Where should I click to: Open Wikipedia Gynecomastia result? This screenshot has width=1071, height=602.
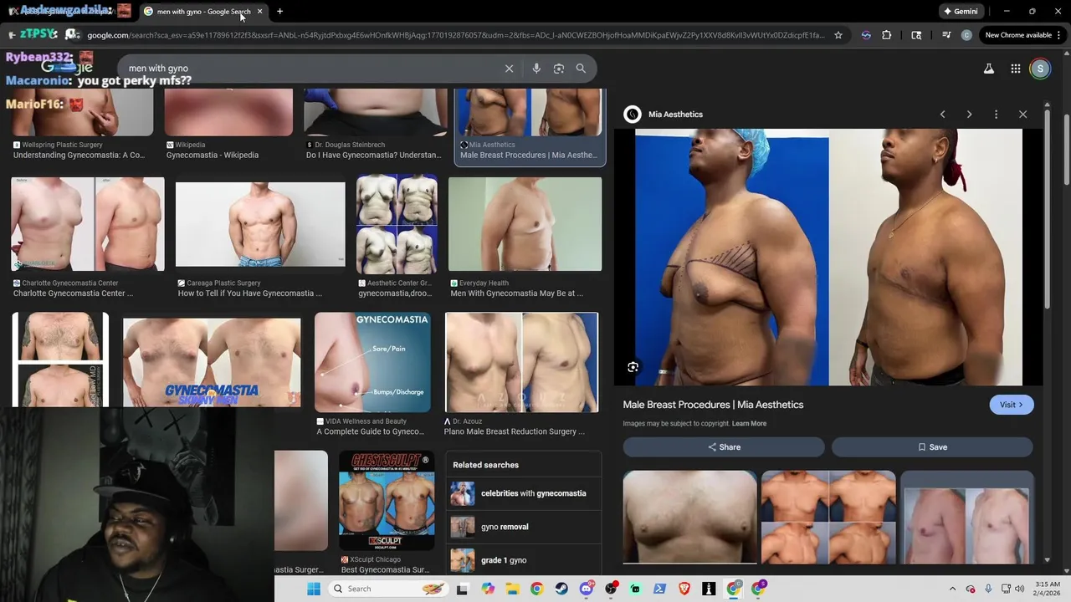228,124
